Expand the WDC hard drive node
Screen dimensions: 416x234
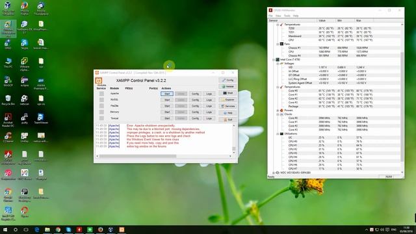tap(274, 173)
